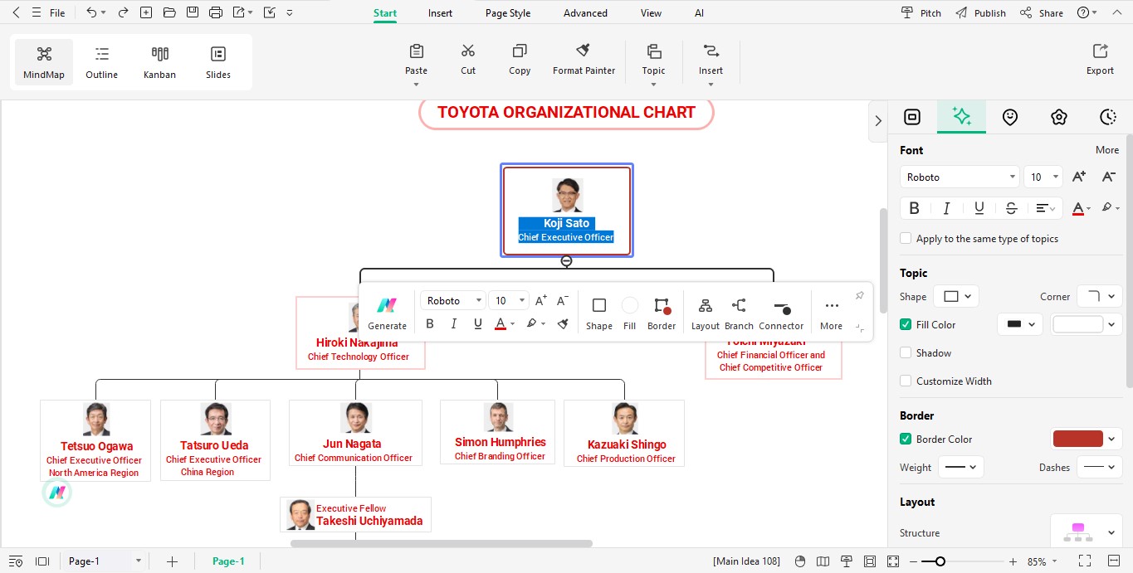Viewport: 1133px width, 573px height.
Task: Switch to Slides view mode
Action: click(218, 62)
